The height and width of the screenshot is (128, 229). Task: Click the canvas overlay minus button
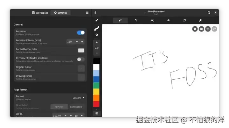coord(201,29)
